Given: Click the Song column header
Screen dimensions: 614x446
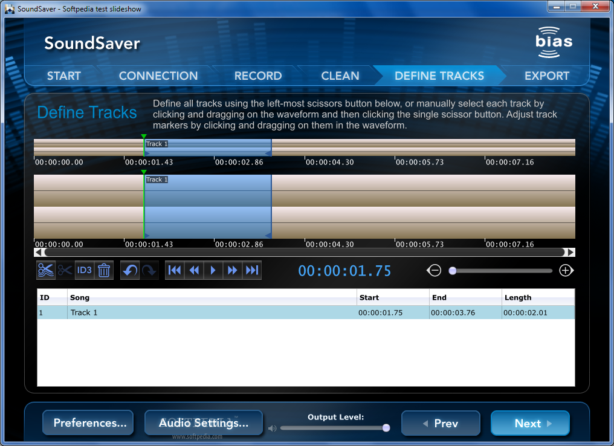Looking at the screenshot, I should tap(212, 297).
